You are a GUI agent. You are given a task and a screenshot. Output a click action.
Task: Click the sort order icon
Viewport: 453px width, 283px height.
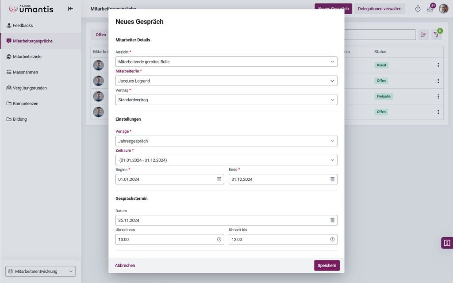(423, 35)
